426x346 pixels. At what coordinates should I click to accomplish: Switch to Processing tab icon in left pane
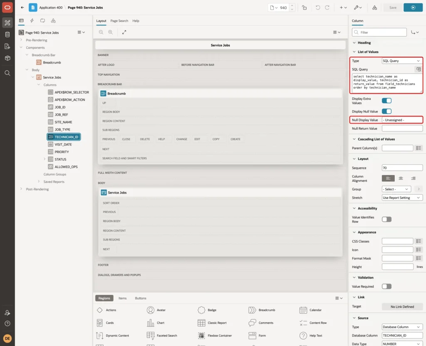43,21
